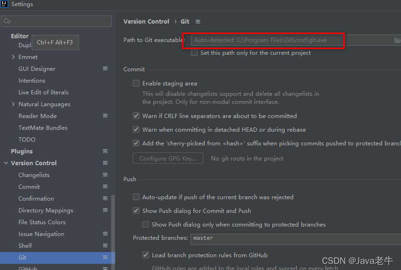The width and height of the screenshot is (401, 270).
Task: Select Shelf settings page
Action: (25, 245)
